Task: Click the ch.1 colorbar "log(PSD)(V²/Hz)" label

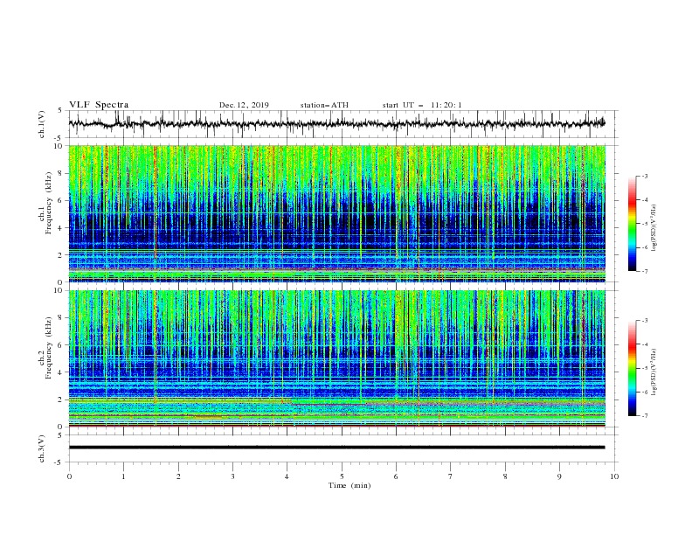Action: click(x=654, y=228)
